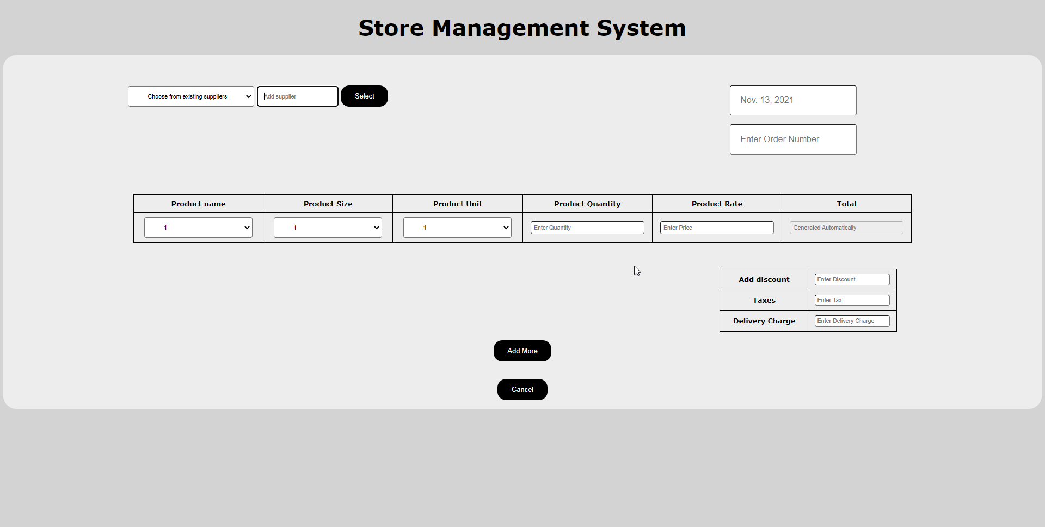
Task: Focus the Enter Tax field
Action: (852, 300)
